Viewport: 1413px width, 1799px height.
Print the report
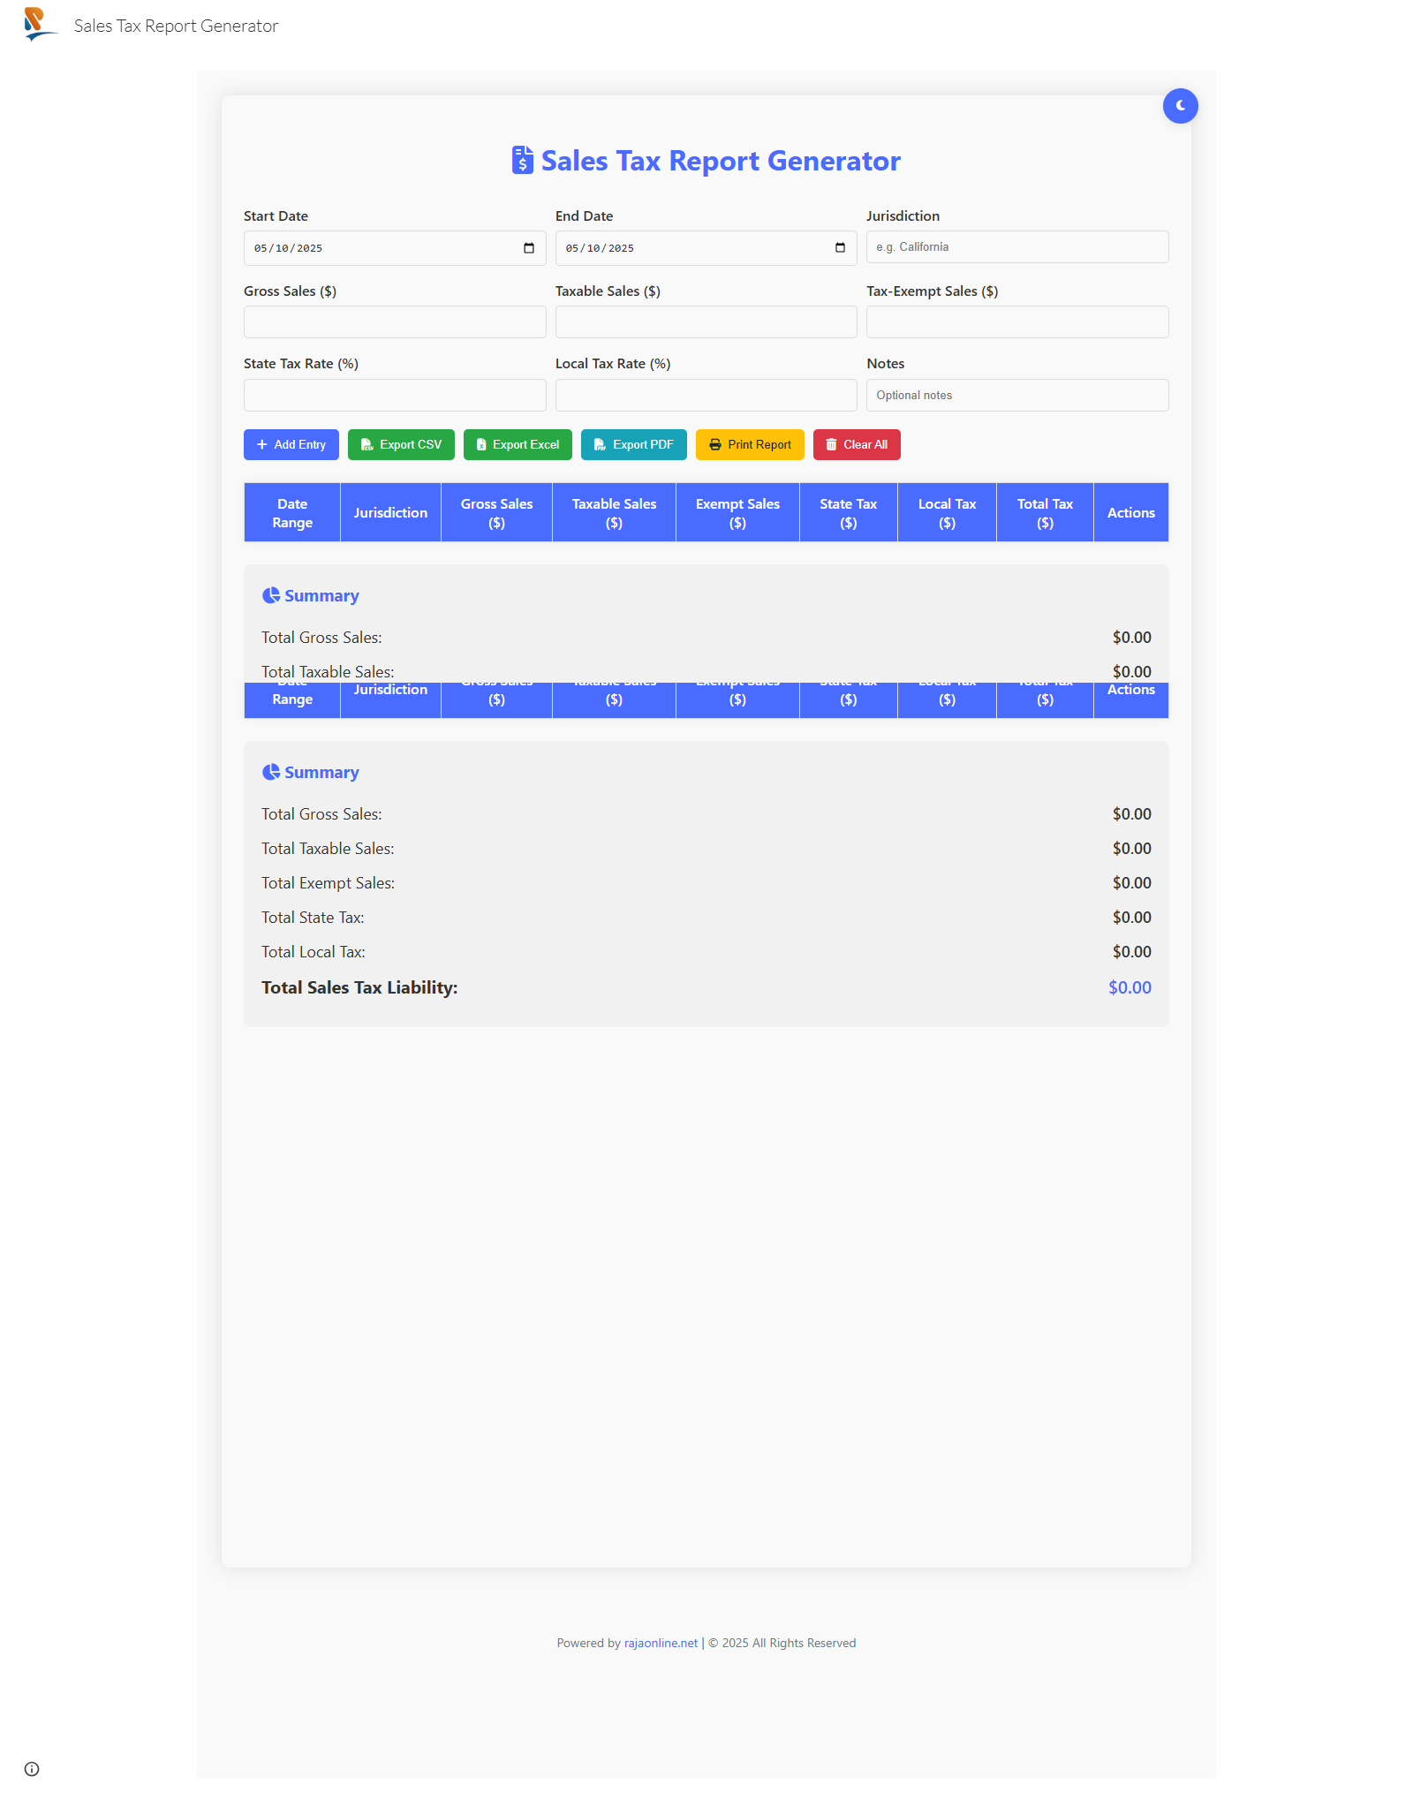(x=750, y=445)
